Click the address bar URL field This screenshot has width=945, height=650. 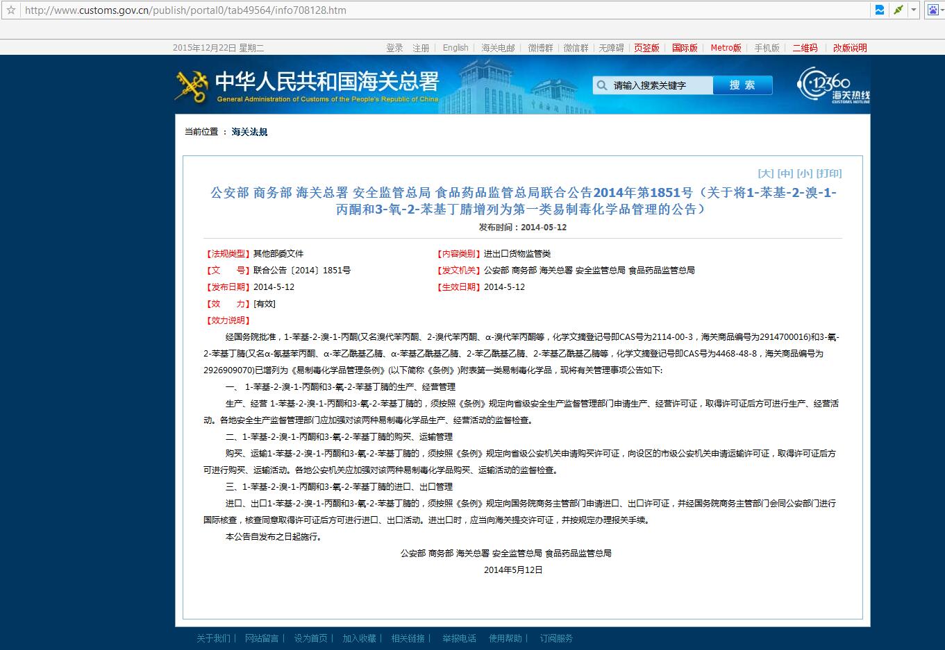coord(444,10)
